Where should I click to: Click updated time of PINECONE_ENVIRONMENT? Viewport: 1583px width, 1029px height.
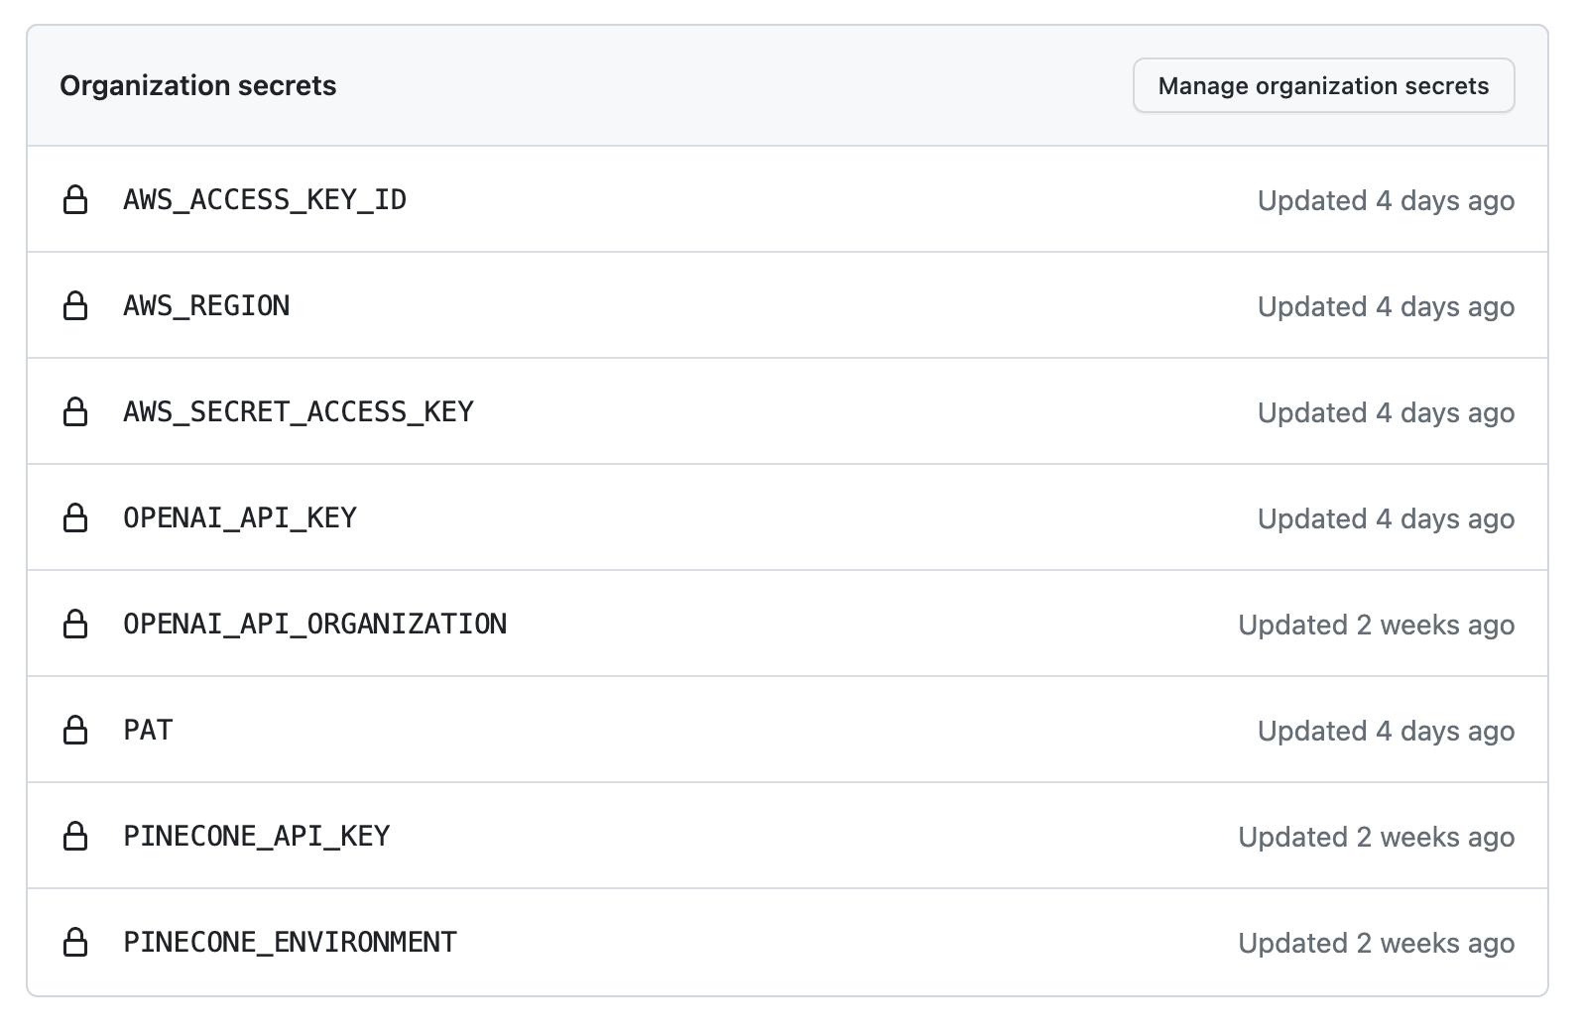click(1376, 943)
